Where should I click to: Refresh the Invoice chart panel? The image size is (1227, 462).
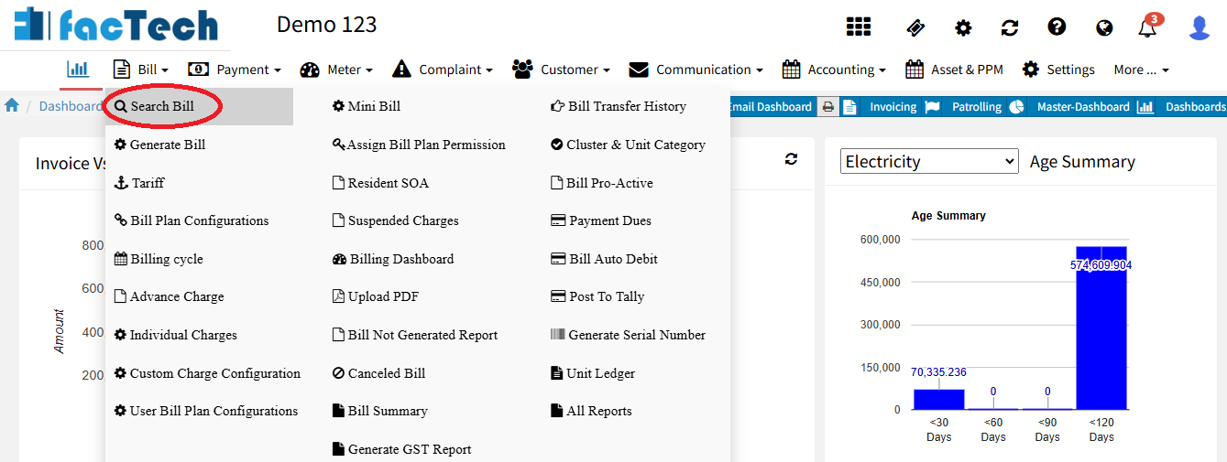[791, 159]
